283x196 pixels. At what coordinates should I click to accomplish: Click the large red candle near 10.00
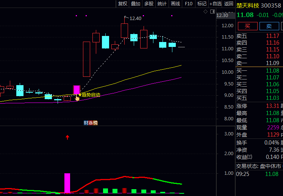[x=86, y=59]
